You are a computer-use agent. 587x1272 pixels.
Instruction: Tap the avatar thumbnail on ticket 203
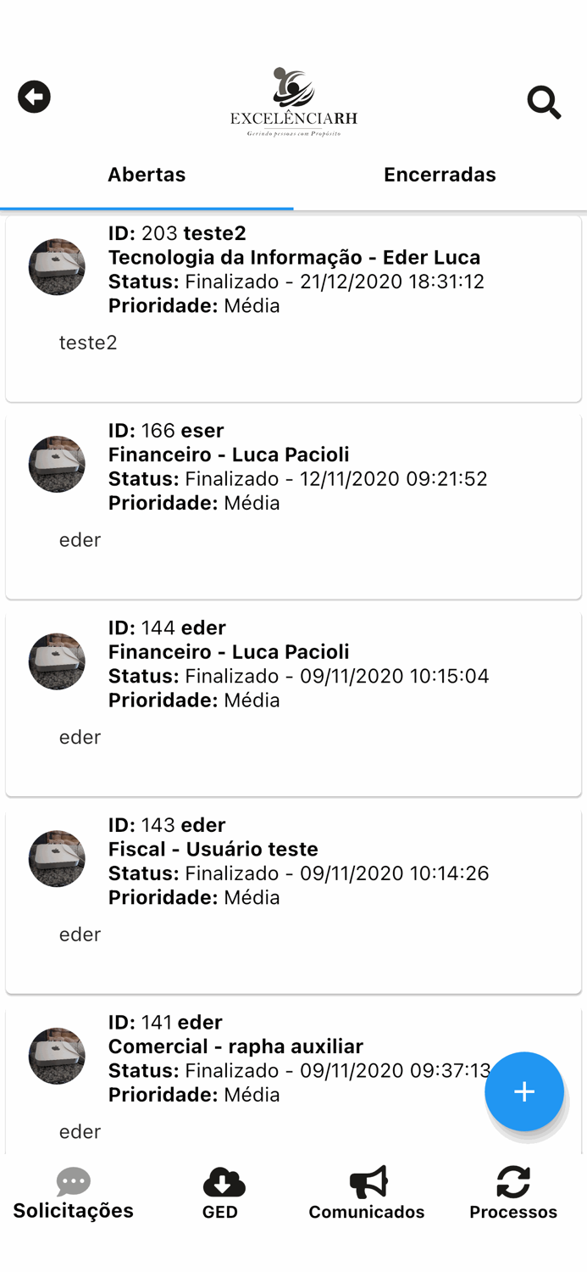(x=57, y=266)
